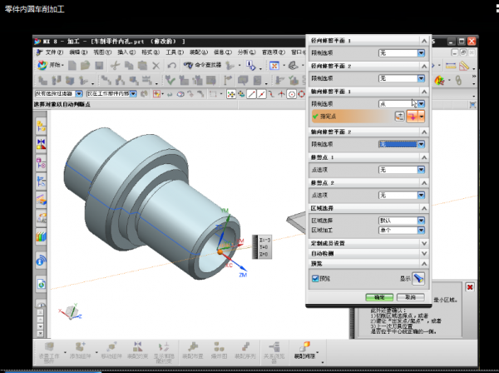Open the 命令查找器 command finder
499x373 pixels.
(202, 65)
